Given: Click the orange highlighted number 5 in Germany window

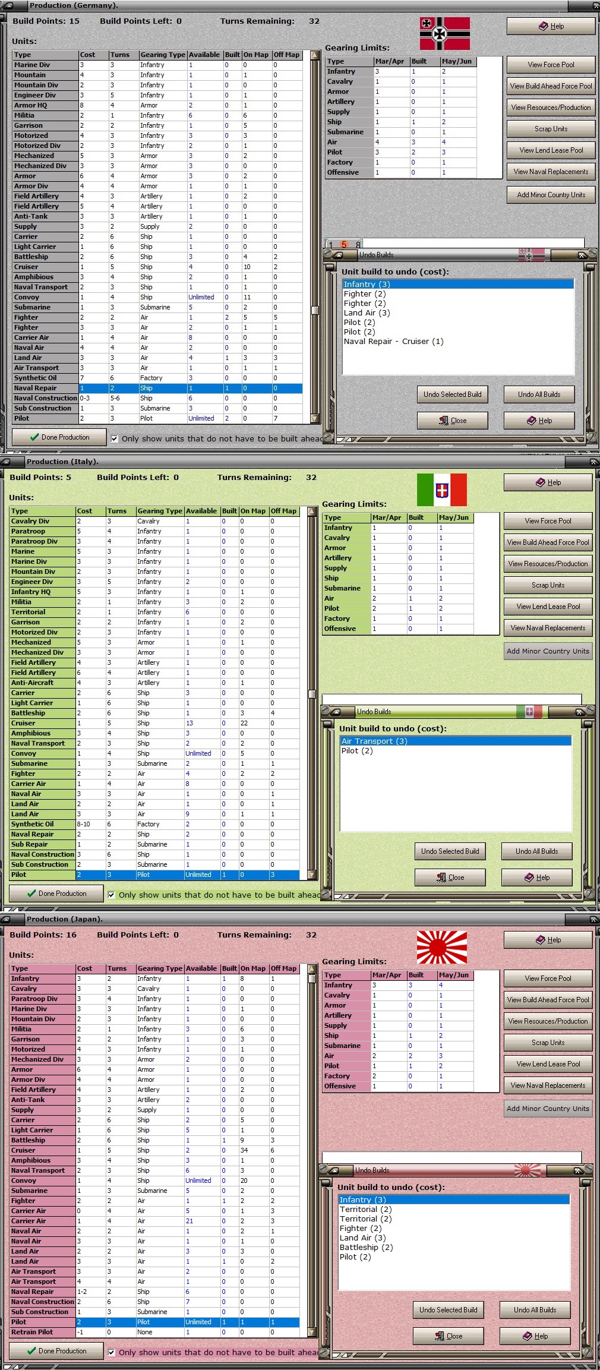Looking at the screenshot, I should pyautogui.click(x=343, y=244).
